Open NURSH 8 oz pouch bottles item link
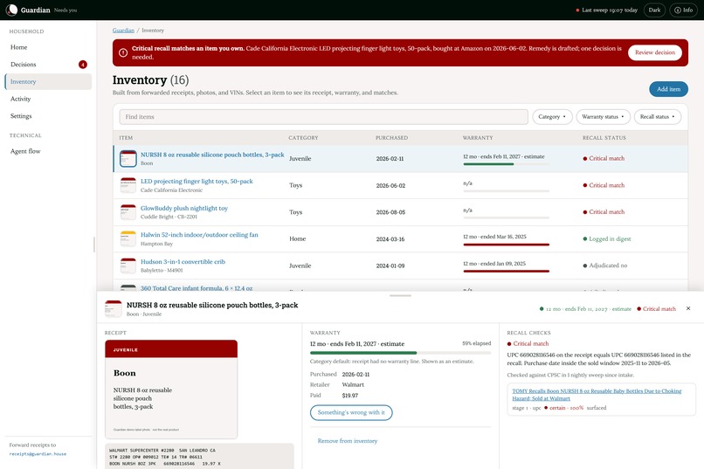The image size is (704, 469). point(212,155)
